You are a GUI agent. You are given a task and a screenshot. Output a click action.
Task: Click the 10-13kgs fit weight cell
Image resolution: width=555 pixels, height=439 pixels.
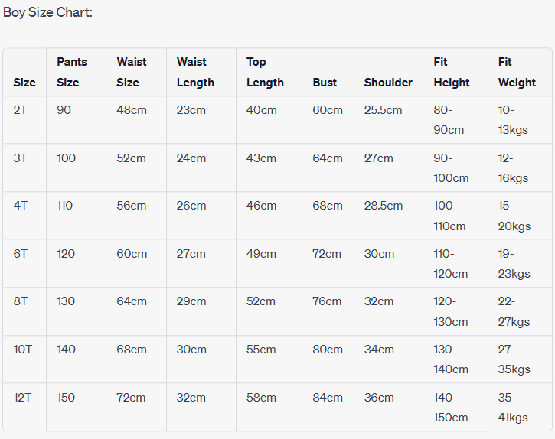514,120
